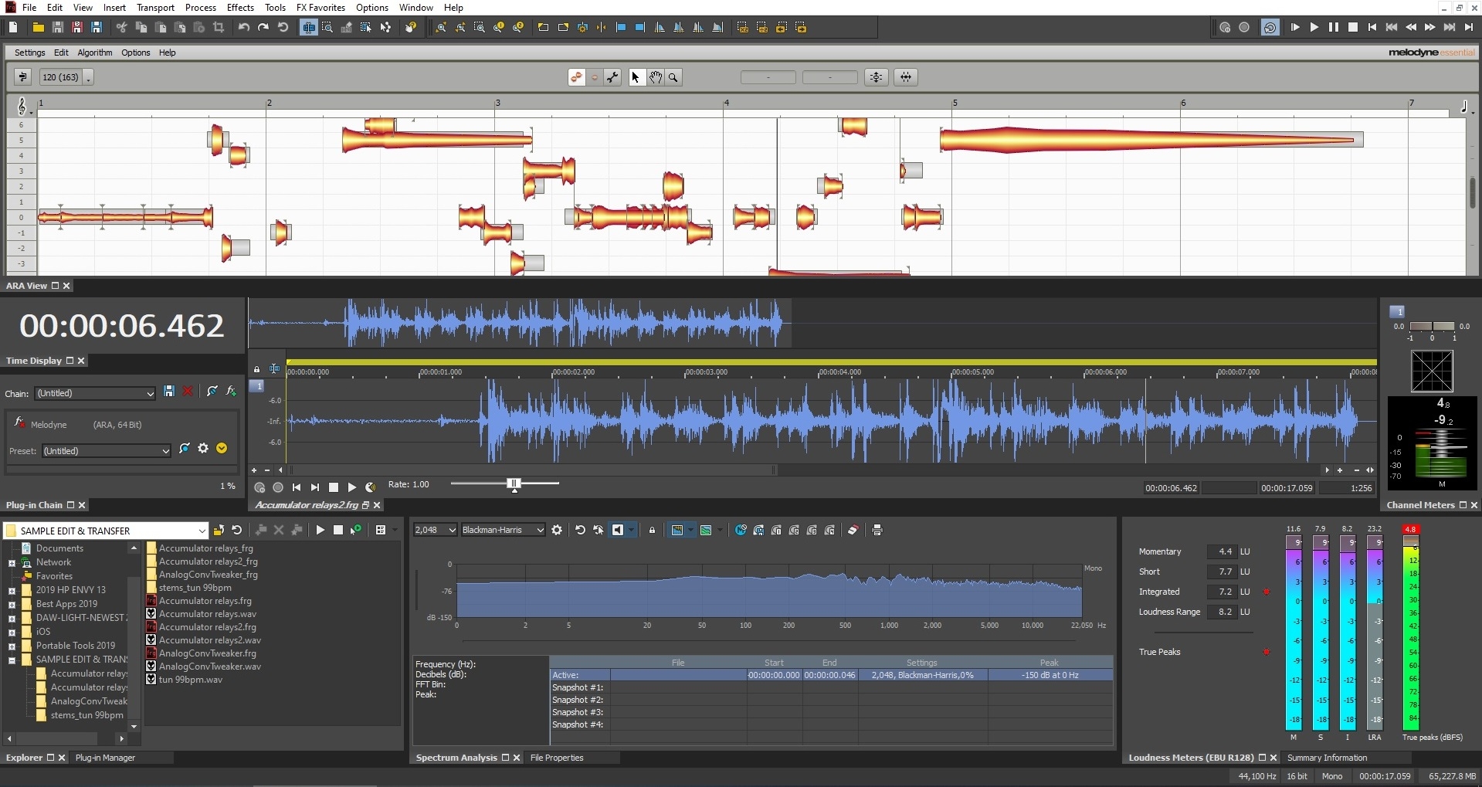1482x787 pixels.
Task: Click the Melodyne vertical pitch scrollbar
Action: [1472, 192]
